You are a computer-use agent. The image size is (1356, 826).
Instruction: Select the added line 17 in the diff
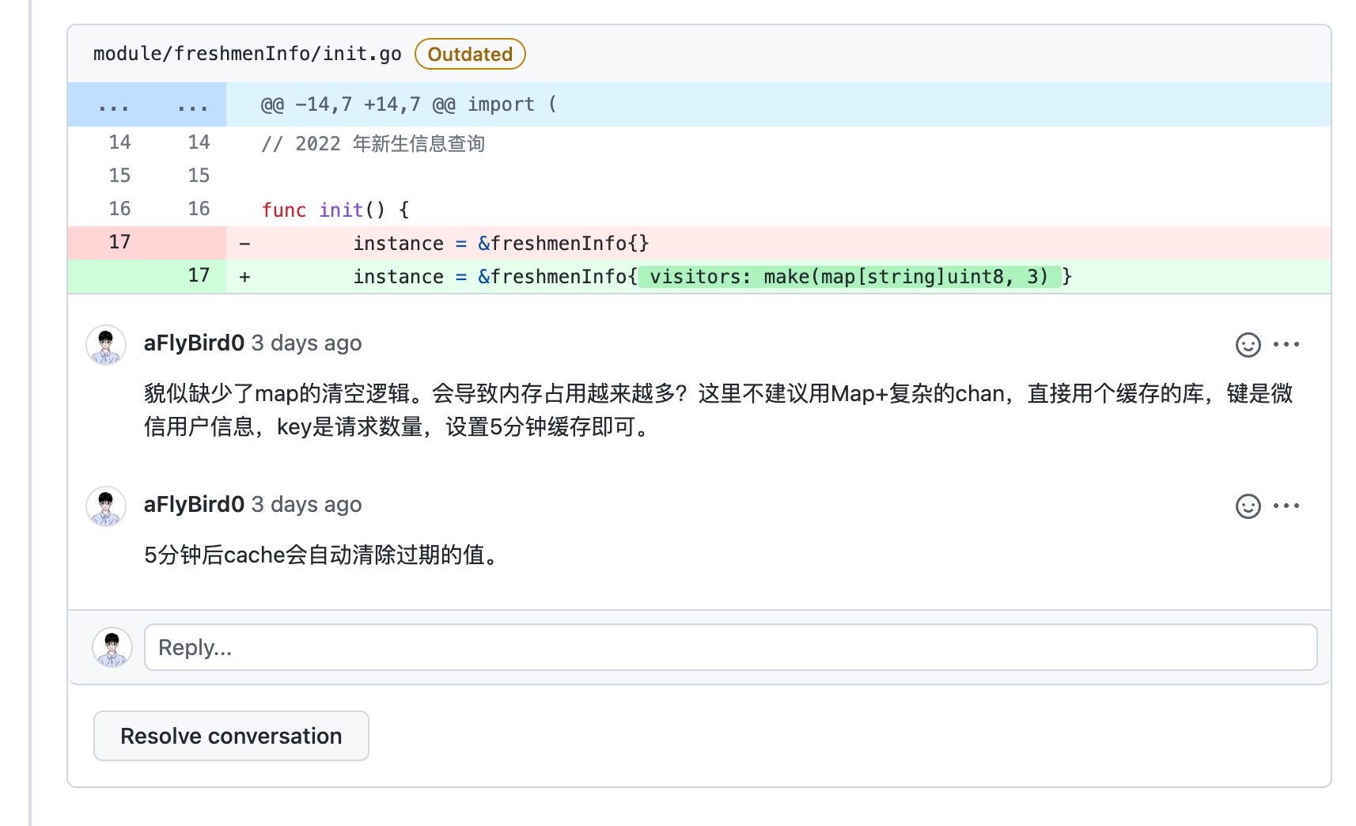tap(199, 275)
